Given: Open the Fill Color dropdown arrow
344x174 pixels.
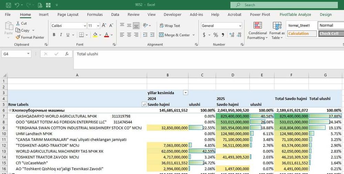Looking at the screenshot, I should (x=100, y=35).
